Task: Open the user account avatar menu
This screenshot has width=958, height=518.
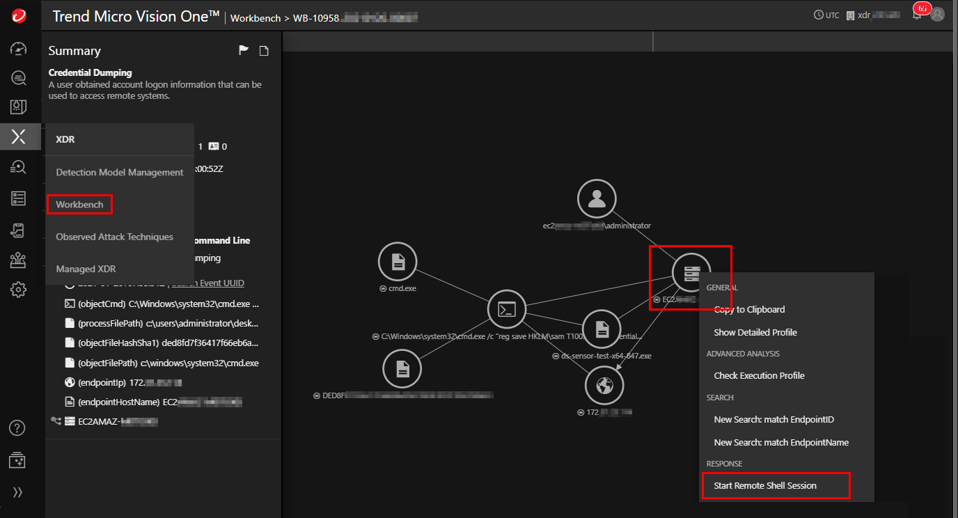Action: (938, 15)
